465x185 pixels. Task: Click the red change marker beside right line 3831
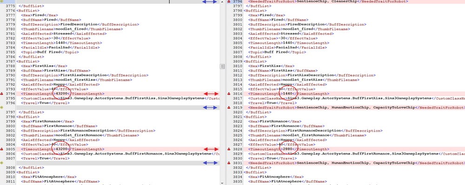[229, 163]
